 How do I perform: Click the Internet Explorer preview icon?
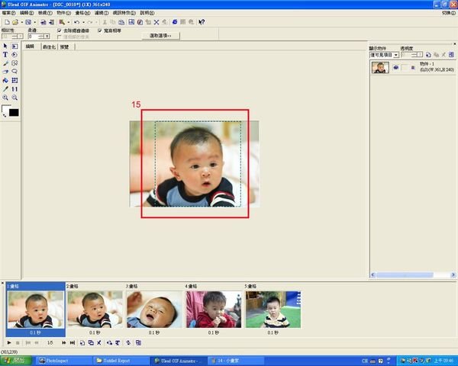pyautogui.click(x=175, y=22)
